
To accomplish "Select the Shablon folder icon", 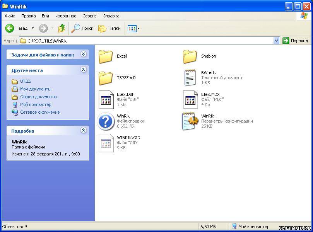I will tap(190, 57).
